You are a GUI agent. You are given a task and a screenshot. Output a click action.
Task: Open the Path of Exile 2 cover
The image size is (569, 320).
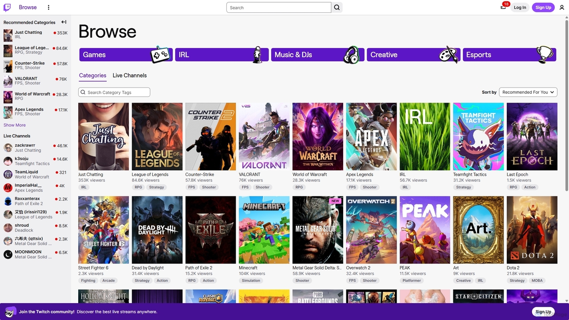click(x=211, y=230)
